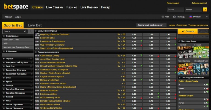
Task: Open the Текущие результаты link
Action: click(x=198, y=25)
